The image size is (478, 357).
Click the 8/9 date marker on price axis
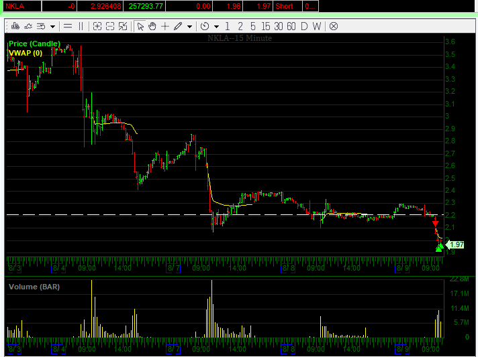click(x=402, y=268)
